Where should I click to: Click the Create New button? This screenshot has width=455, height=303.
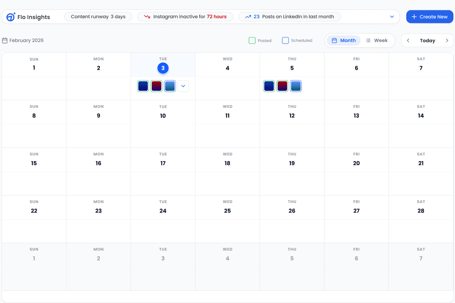pos(430,17)
